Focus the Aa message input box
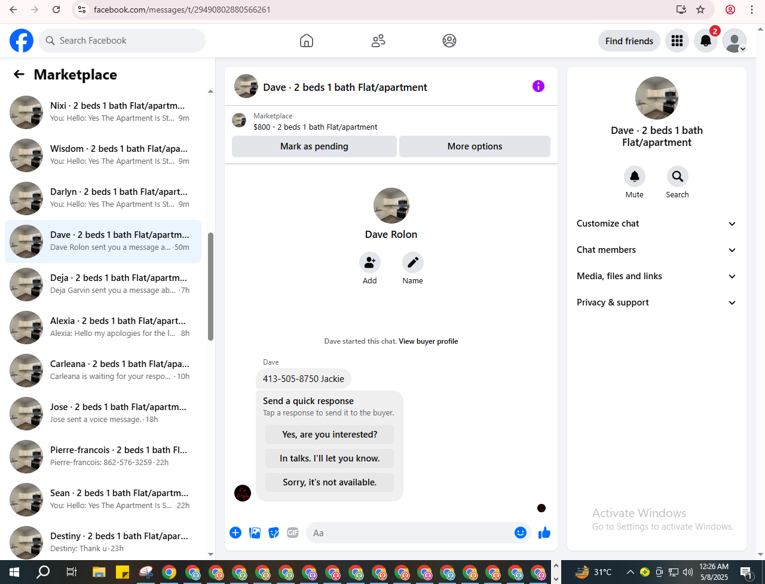The image size is (765, 584). (x=411, y=533)
